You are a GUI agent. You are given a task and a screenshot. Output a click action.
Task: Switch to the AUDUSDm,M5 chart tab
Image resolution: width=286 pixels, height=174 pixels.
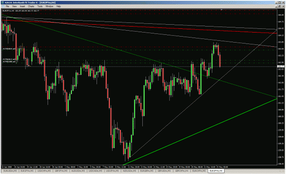[78, 171]
